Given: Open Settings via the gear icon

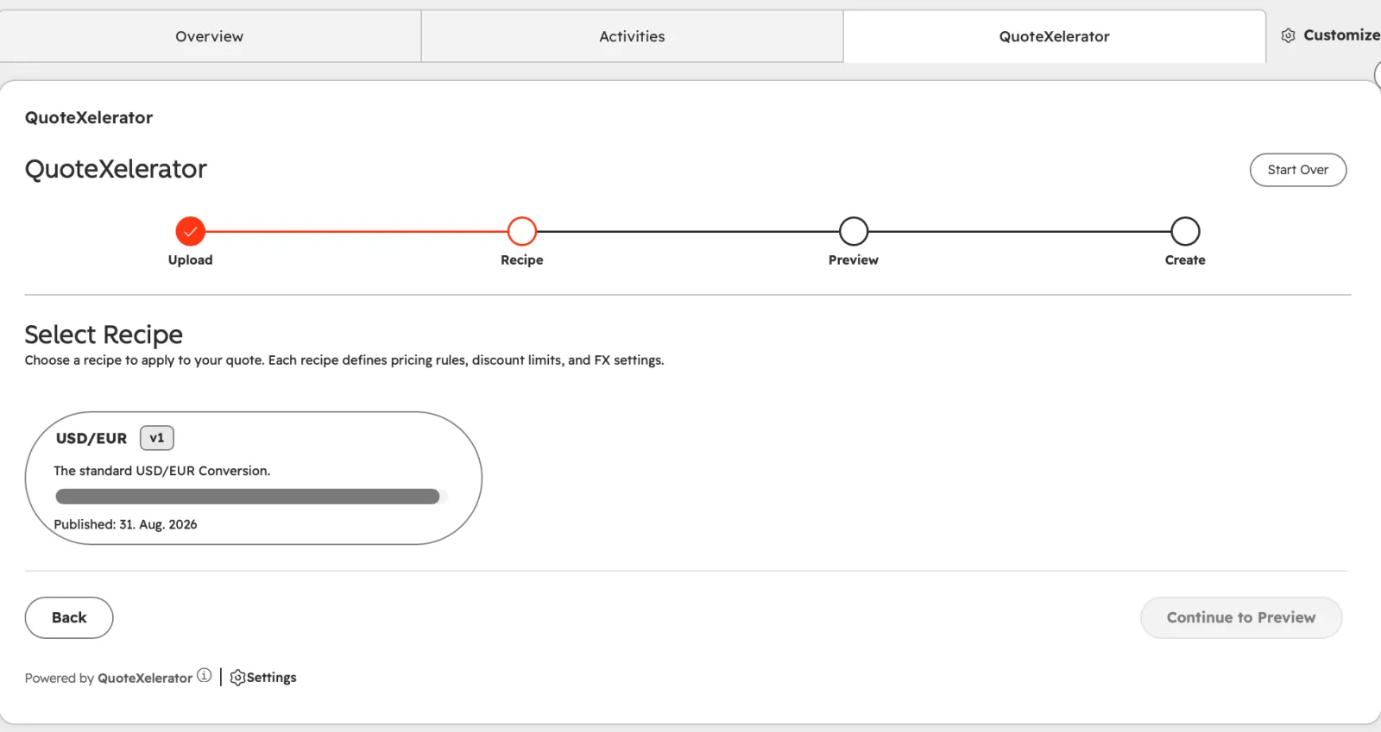Looking at the screenshot, I should pyautogui.click(x=237, y=678).
